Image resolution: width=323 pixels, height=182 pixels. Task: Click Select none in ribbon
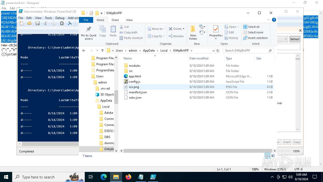point(253,32)
